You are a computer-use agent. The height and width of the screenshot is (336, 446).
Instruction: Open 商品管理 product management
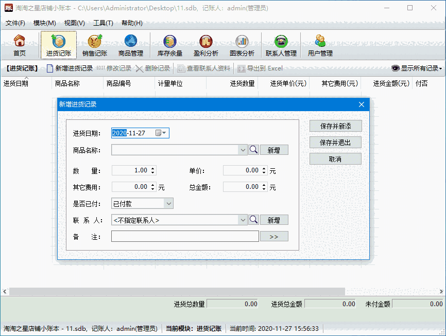pyautogui.click(x=131, y=45)
